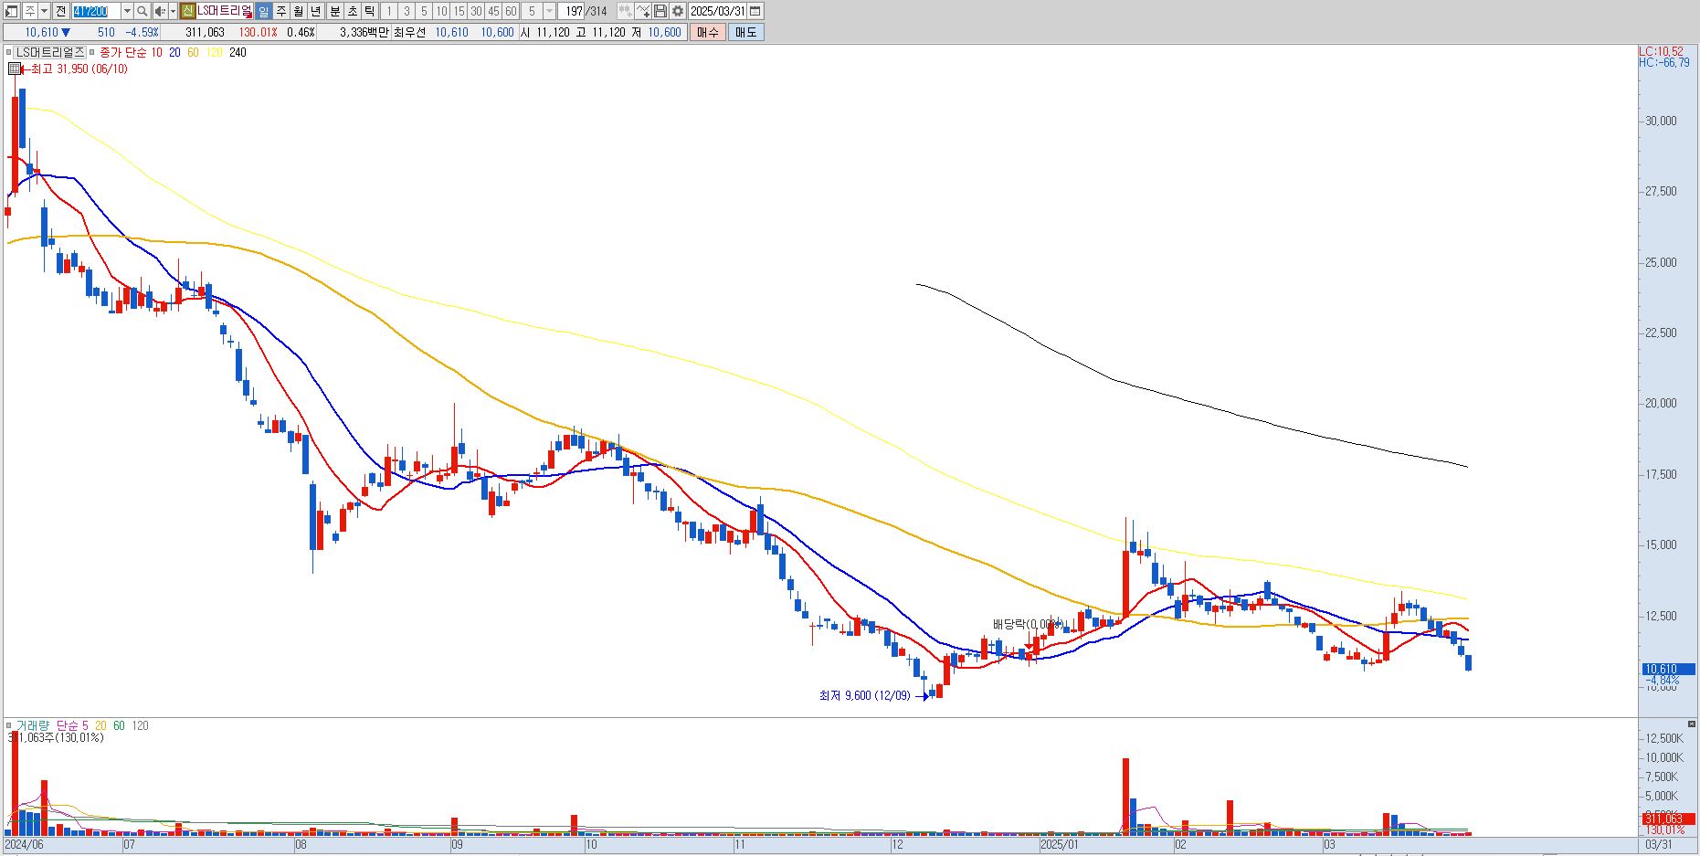Switch to weekly 주 period chart
Screen dimensions: 1700x856
pyautogui.click(x=280, y=11)
